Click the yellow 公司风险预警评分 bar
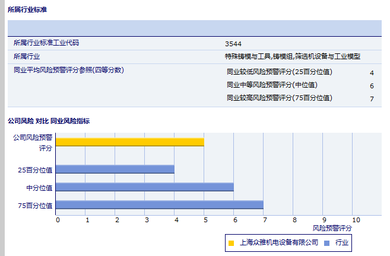 pyautogui.click(x=129, y=142)
